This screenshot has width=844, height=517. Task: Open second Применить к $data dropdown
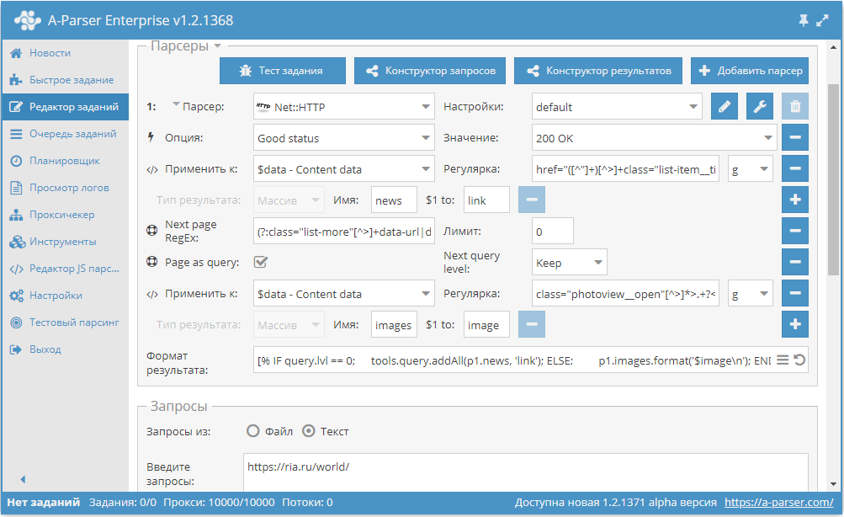coord(344,294)
